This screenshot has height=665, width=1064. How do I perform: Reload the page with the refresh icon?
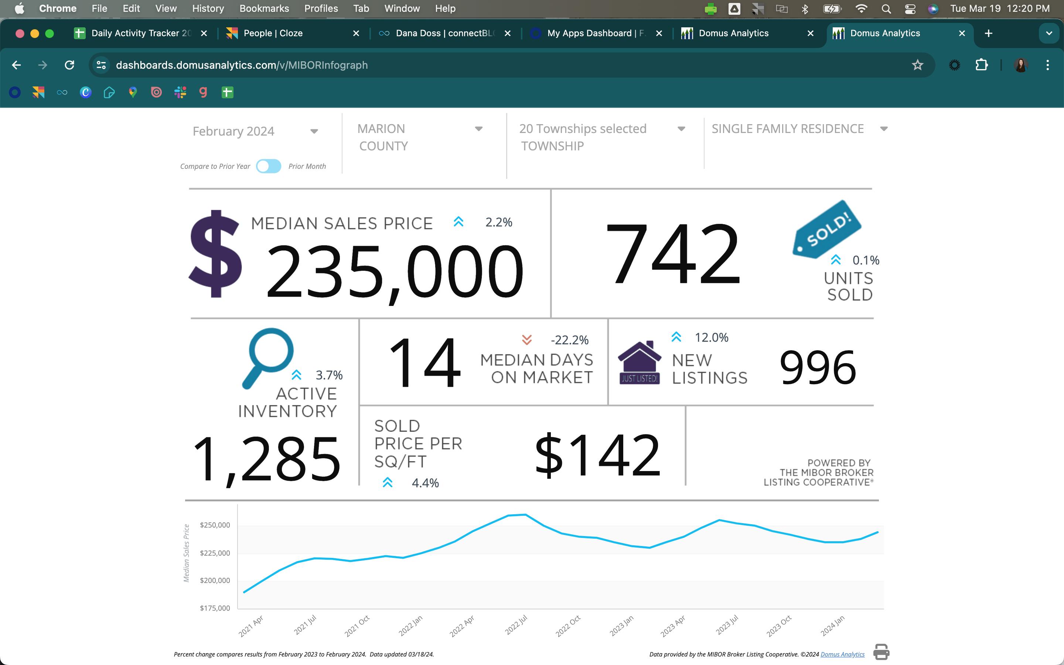(69, 65)
